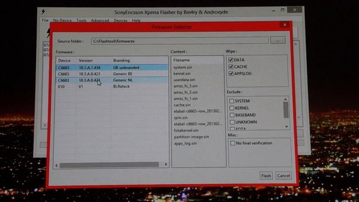Click the firmware list horizontal scrollbar thumb

[x=109, y=164]
